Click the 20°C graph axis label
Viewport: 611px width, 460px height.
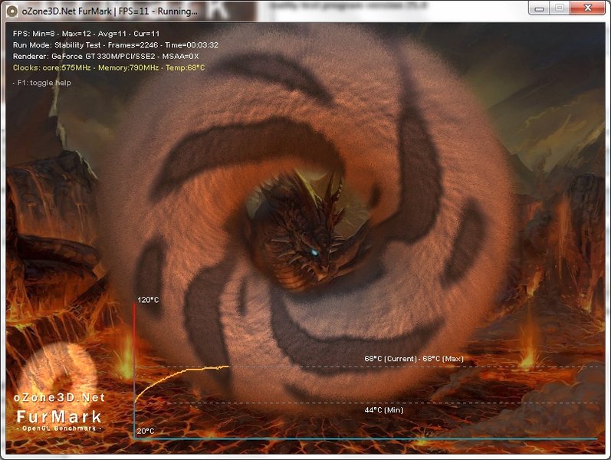click(146, 431)
